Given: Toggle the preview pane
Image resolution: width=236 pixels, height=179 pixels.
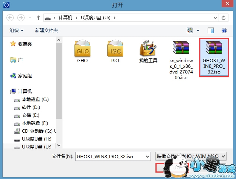Looking at the screenshot, I should tap(211, 31).
